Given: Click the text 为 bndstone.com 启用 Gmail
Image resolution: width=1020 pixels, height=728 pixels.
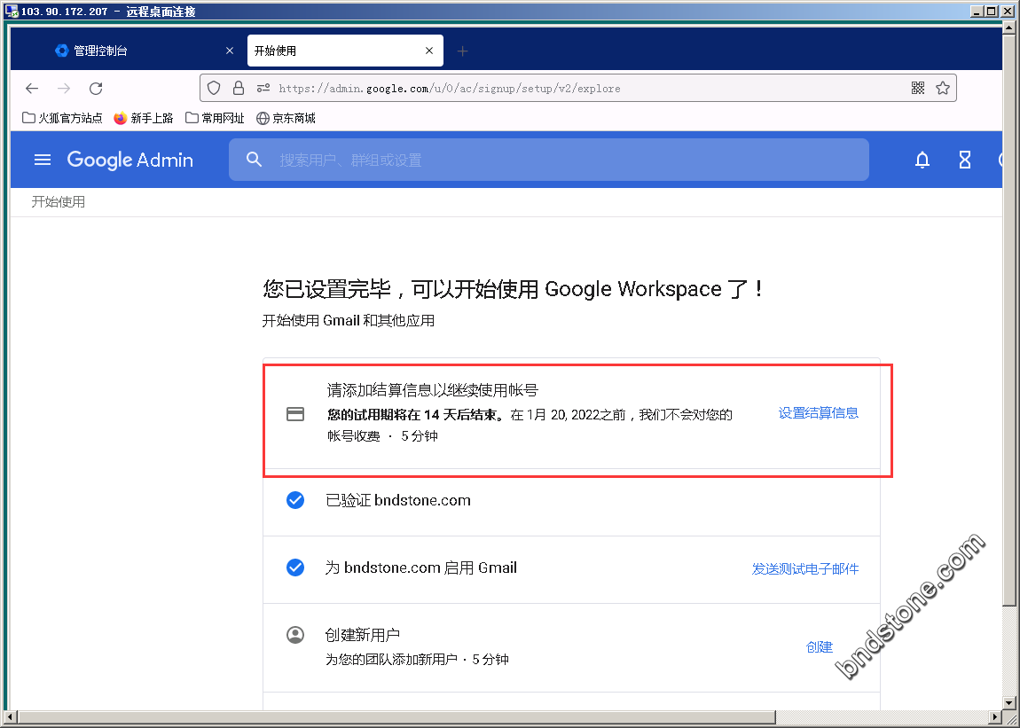Looking at the screenshot, I should coord(421,568).
